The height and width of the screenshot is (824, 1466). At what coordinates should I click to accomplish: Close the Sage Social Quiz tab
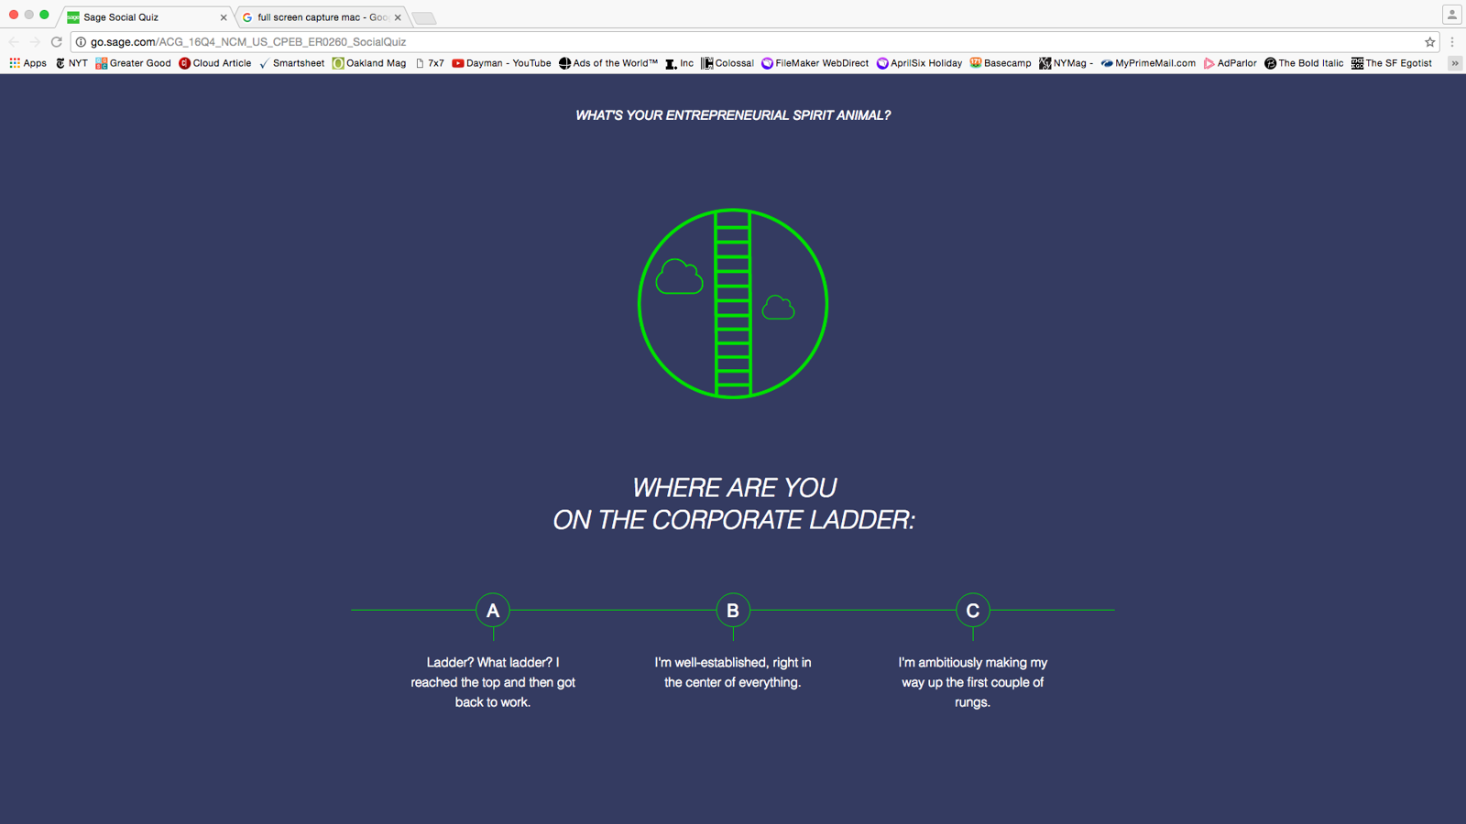(223, 17)
